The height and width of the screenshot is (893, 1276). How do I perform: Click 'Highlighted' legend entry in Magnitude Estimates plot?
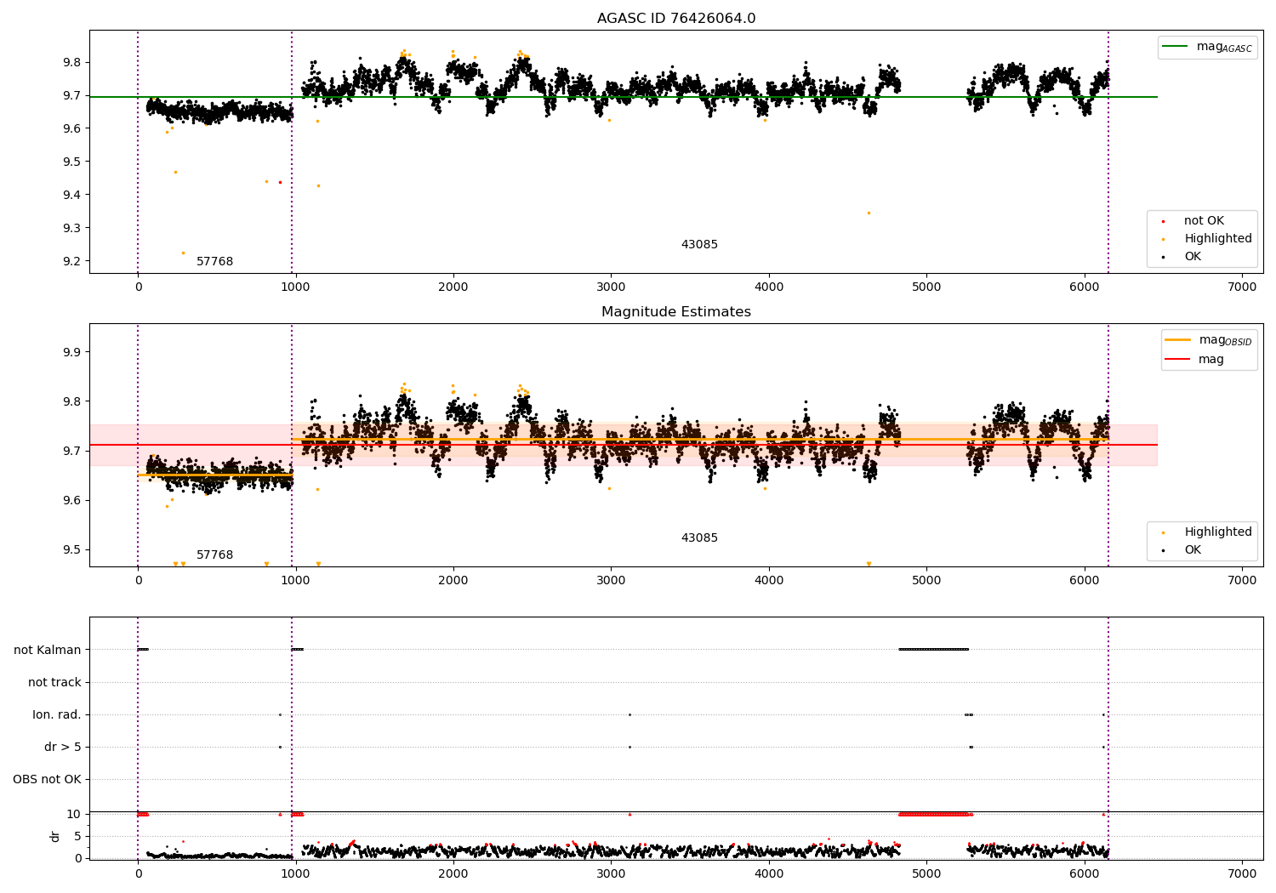(1218, 532)
